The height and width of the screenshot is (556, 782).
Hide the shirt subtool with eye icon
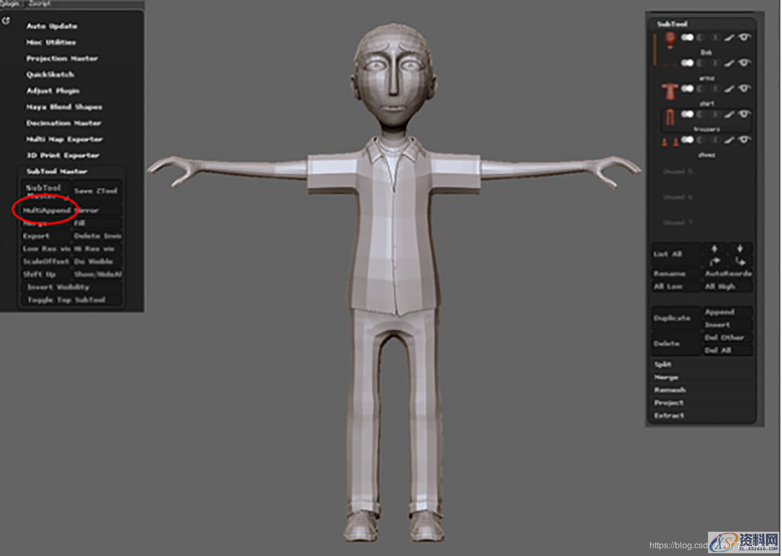745,88
